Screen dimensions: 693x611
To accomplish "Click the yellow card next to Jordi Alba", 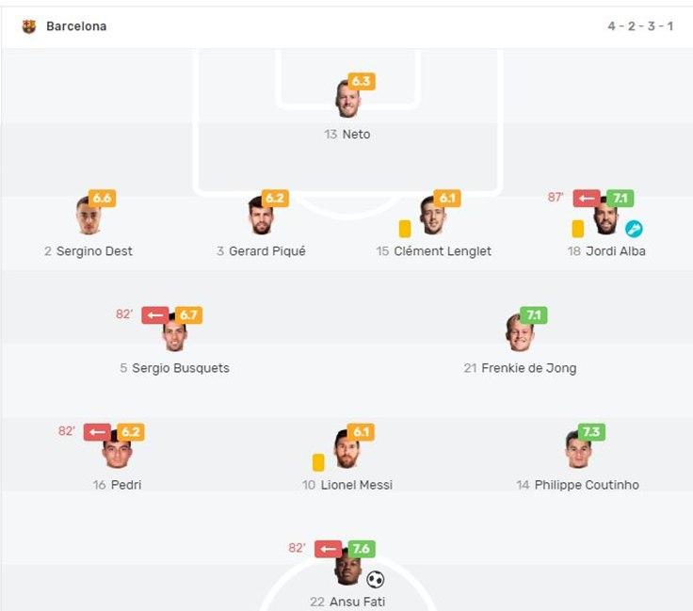I will point(578,229).
